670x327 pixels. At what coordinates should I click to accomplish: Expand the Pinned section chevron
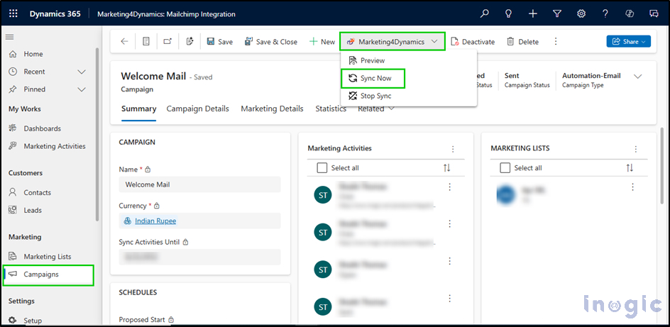(82, 89)
